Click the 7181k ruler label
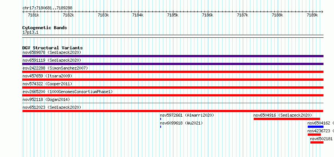 [x=33, y=15]
